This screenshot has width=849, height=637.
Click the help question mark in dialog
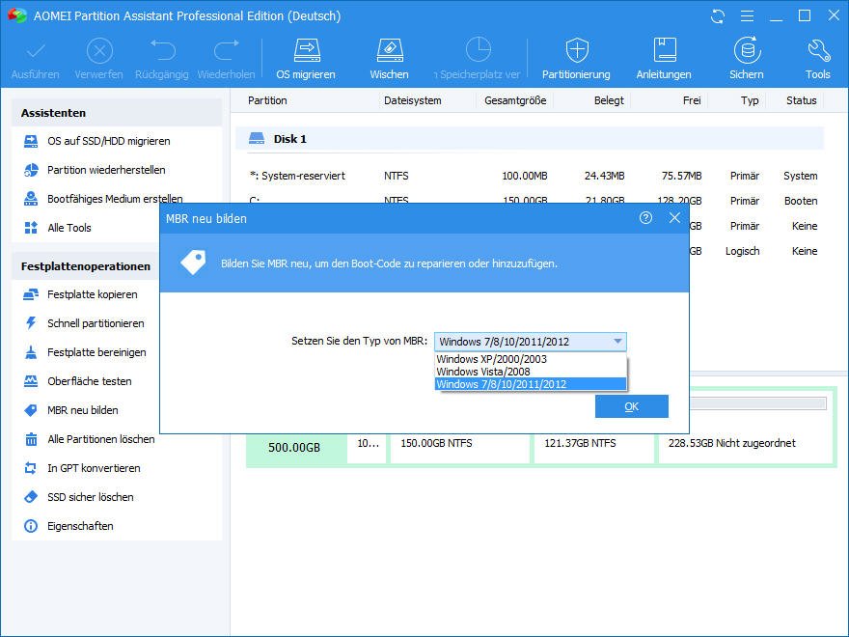point(645,218)
